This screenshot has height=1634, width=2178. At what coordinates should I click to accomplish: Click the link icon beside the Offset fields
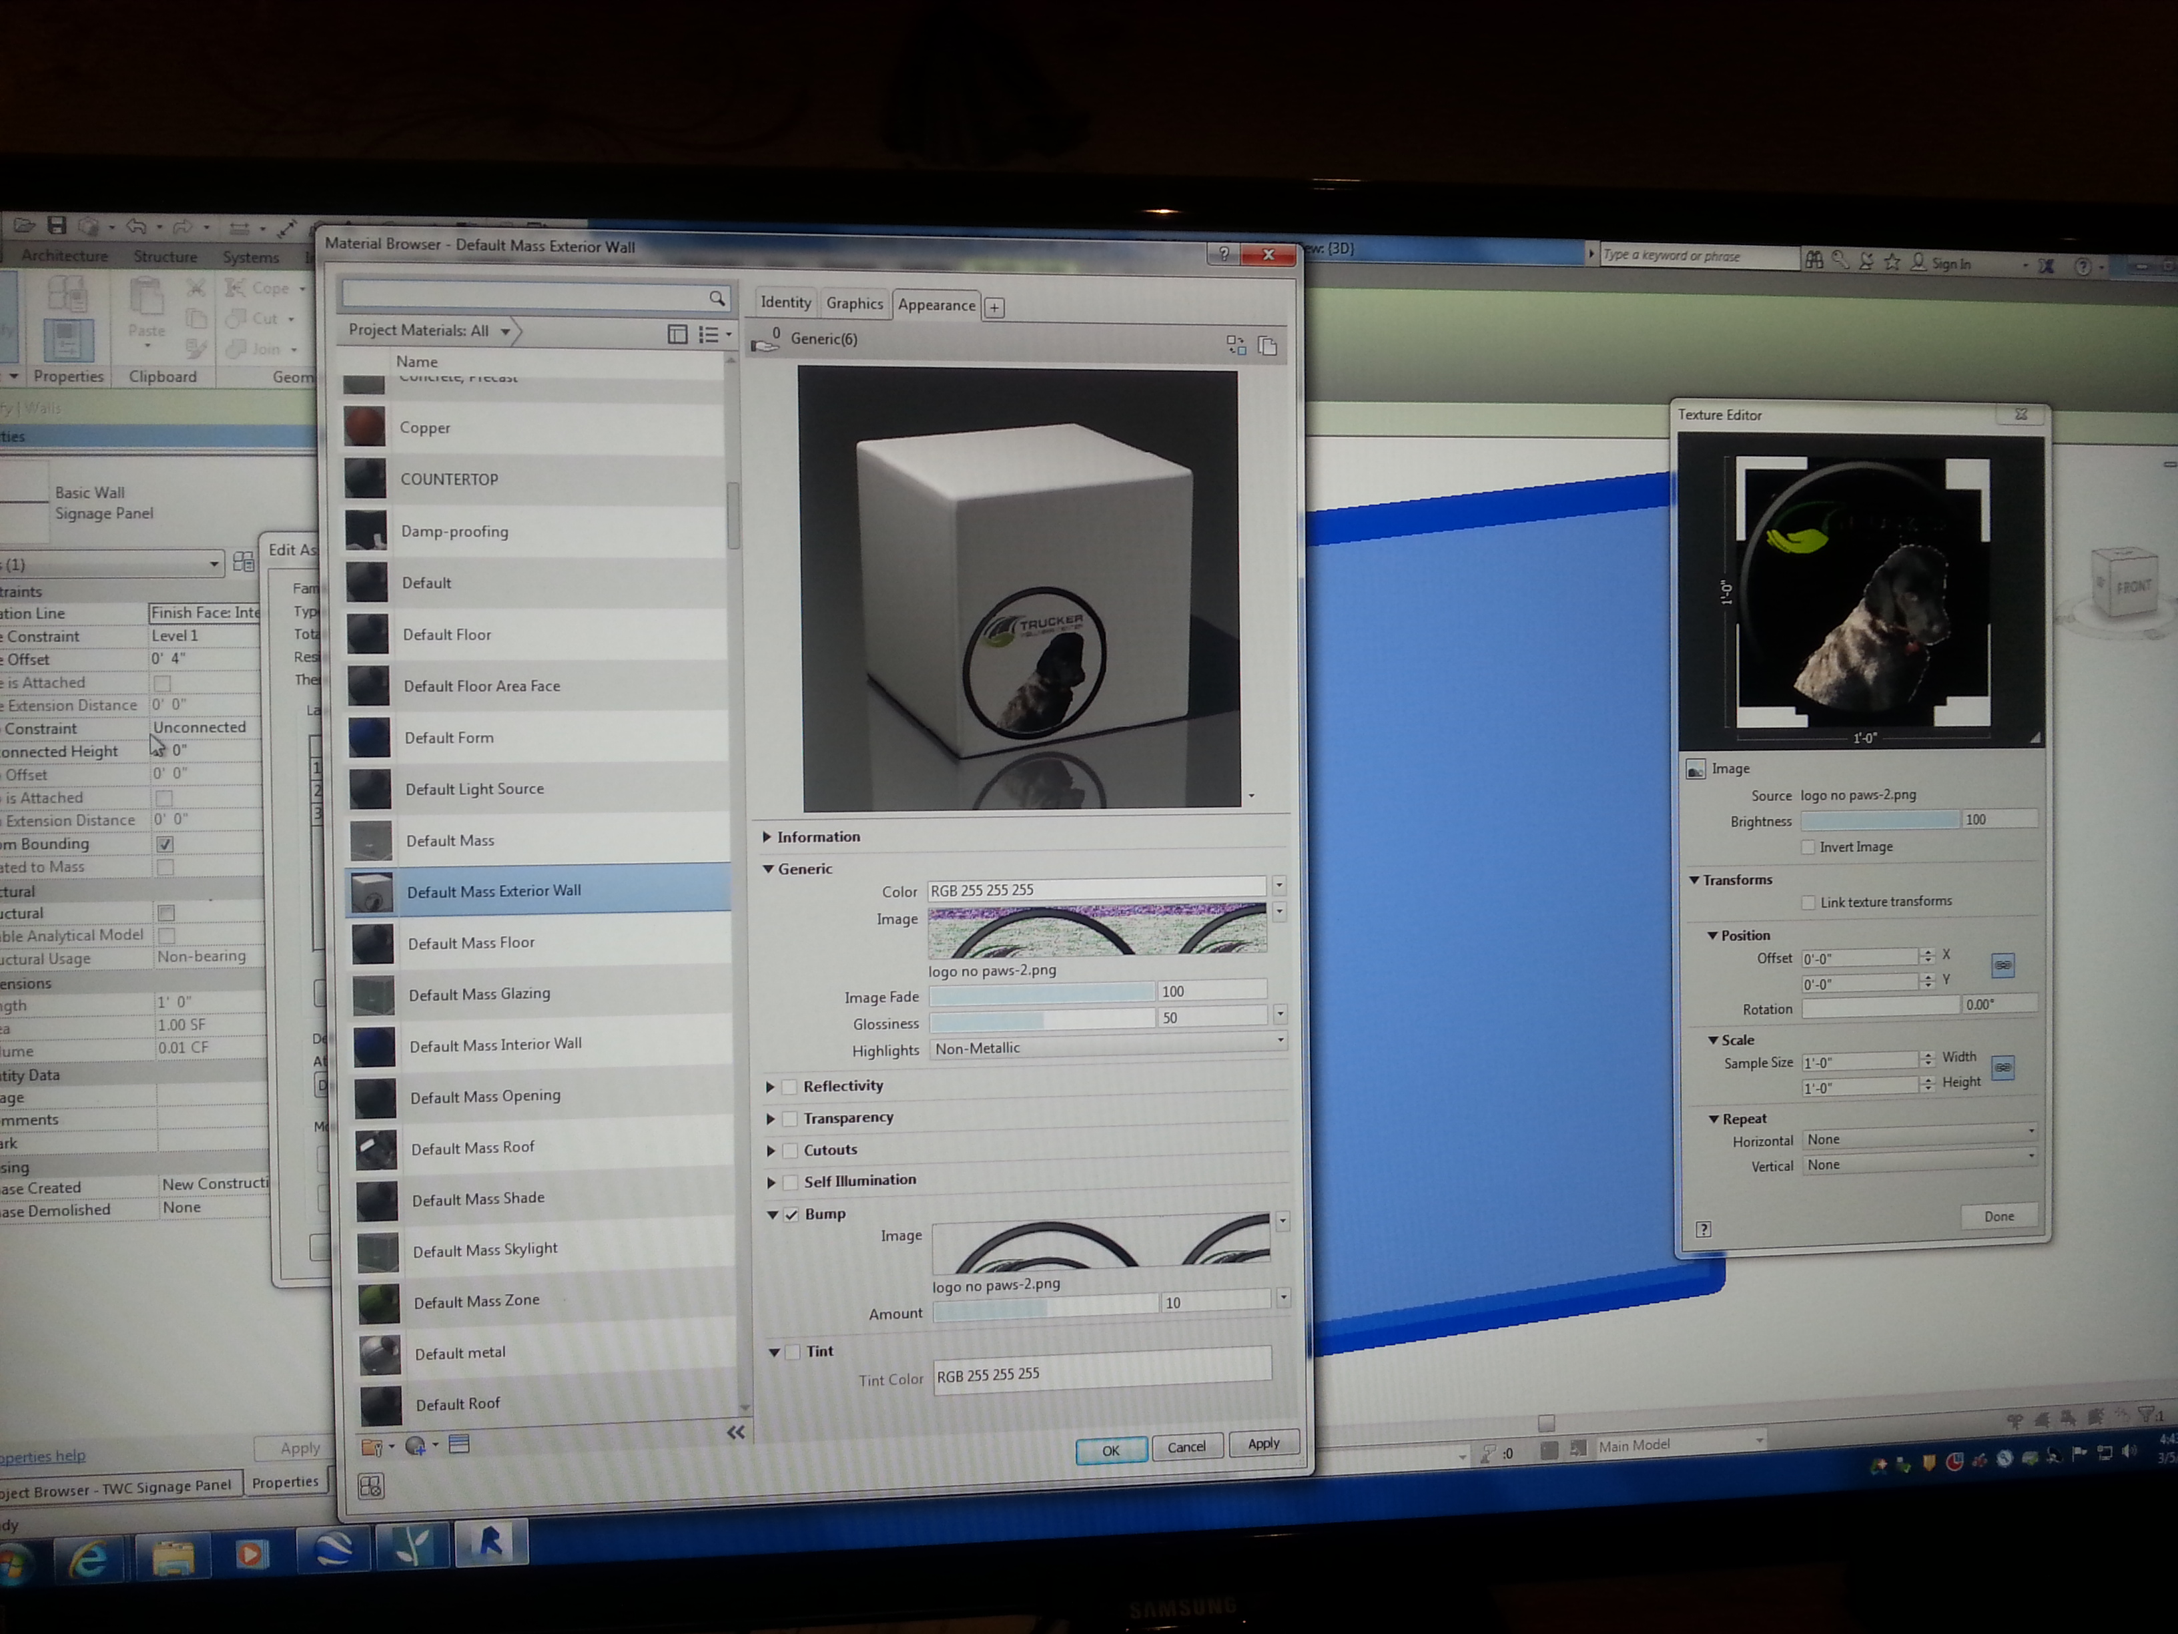click(2002, 965)
